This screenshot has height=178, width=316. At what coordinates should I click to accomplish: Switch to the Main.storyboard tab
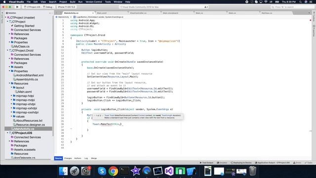coord(170,13)
